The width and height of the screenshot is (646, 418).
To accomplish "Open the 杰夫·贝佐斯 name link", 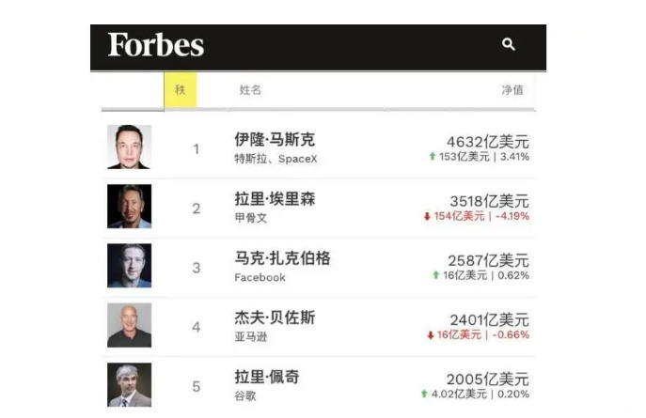I will [275, 317].
